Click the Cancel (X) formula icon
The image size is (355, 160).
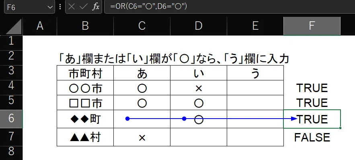[x=72, y=7]
